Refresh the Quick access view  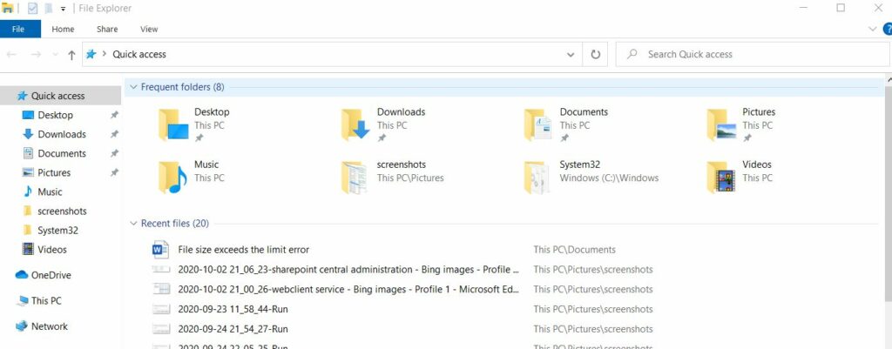pyautogui.click(x=595, y=55)
